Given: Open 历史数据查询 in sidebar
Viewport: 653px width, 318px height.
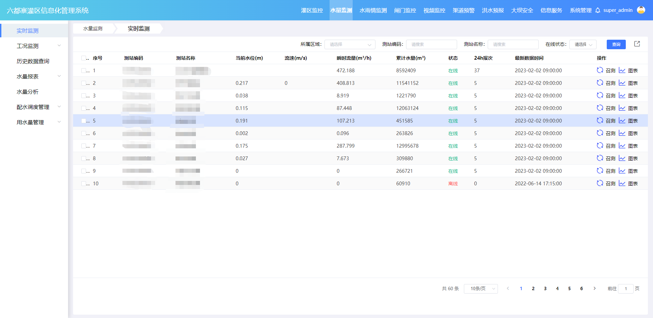Looking at the screenshot, I should click(33, 61).
